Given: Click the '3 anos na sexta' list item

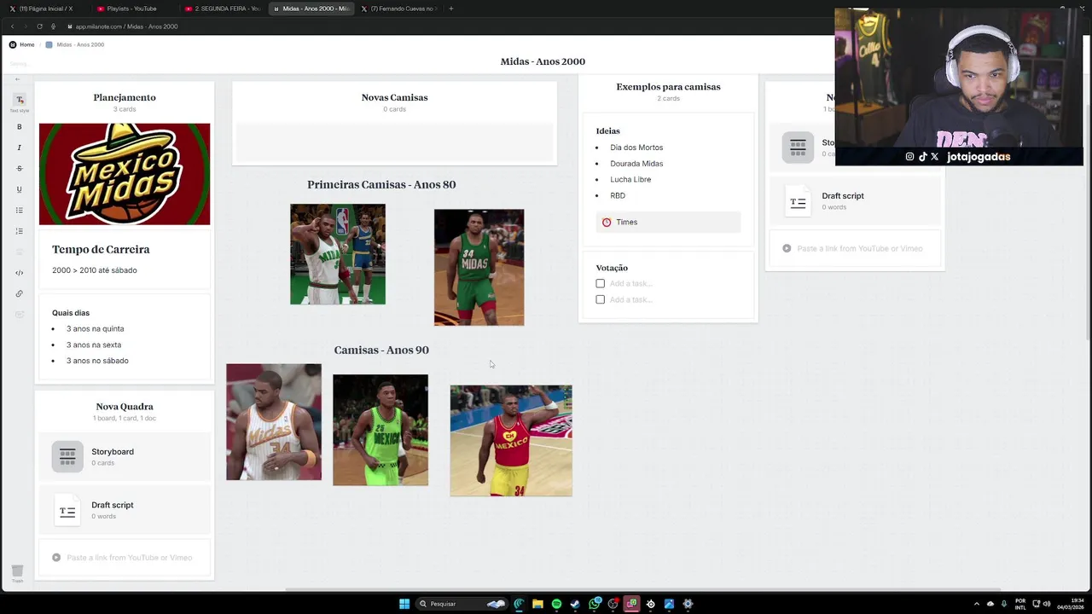Looking at the screenshot, I should coord(94,345).
